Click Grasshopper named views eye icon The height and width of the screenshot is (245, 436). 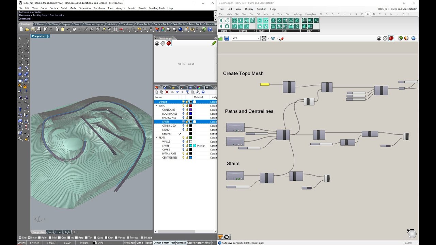(273, 38)
